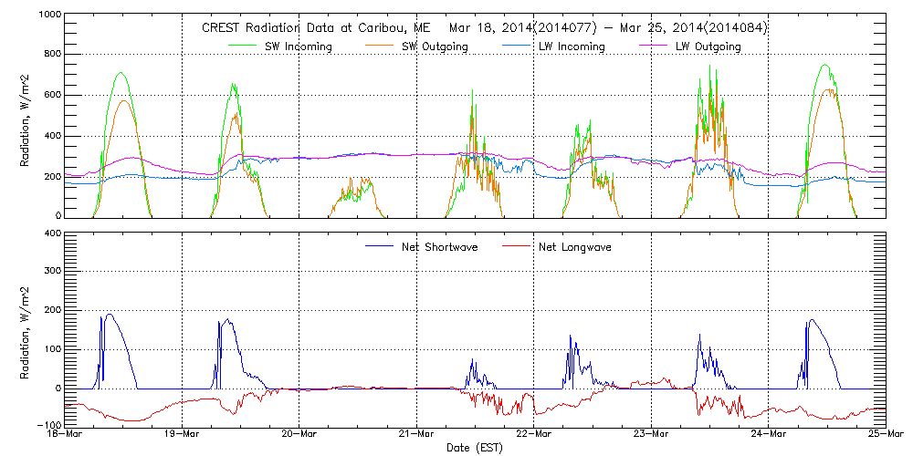Select the SW Outgoing legend entry
This screenshot has height=456, width=913.
click(x=435, y=47)
